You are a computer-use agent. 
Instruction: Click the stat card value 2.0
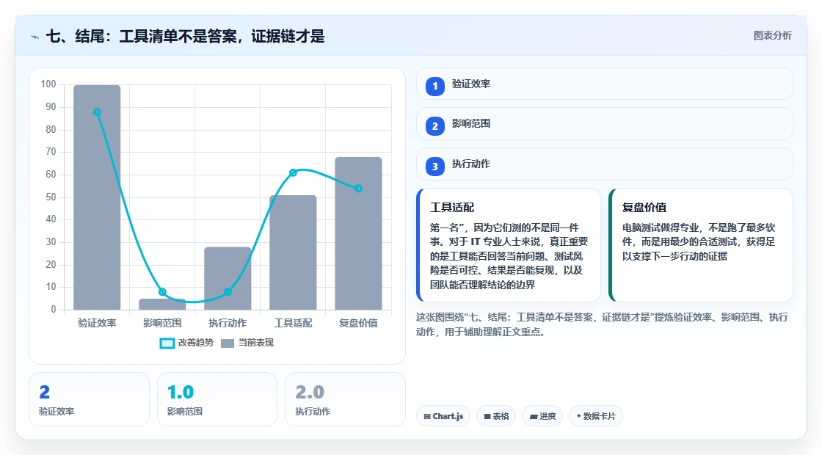(x=310, y=392)
